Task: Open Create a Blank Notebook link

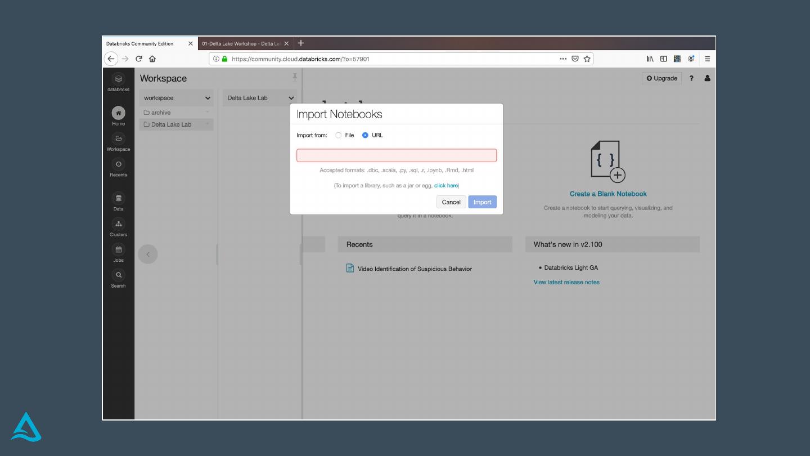Action: [608, 194]
